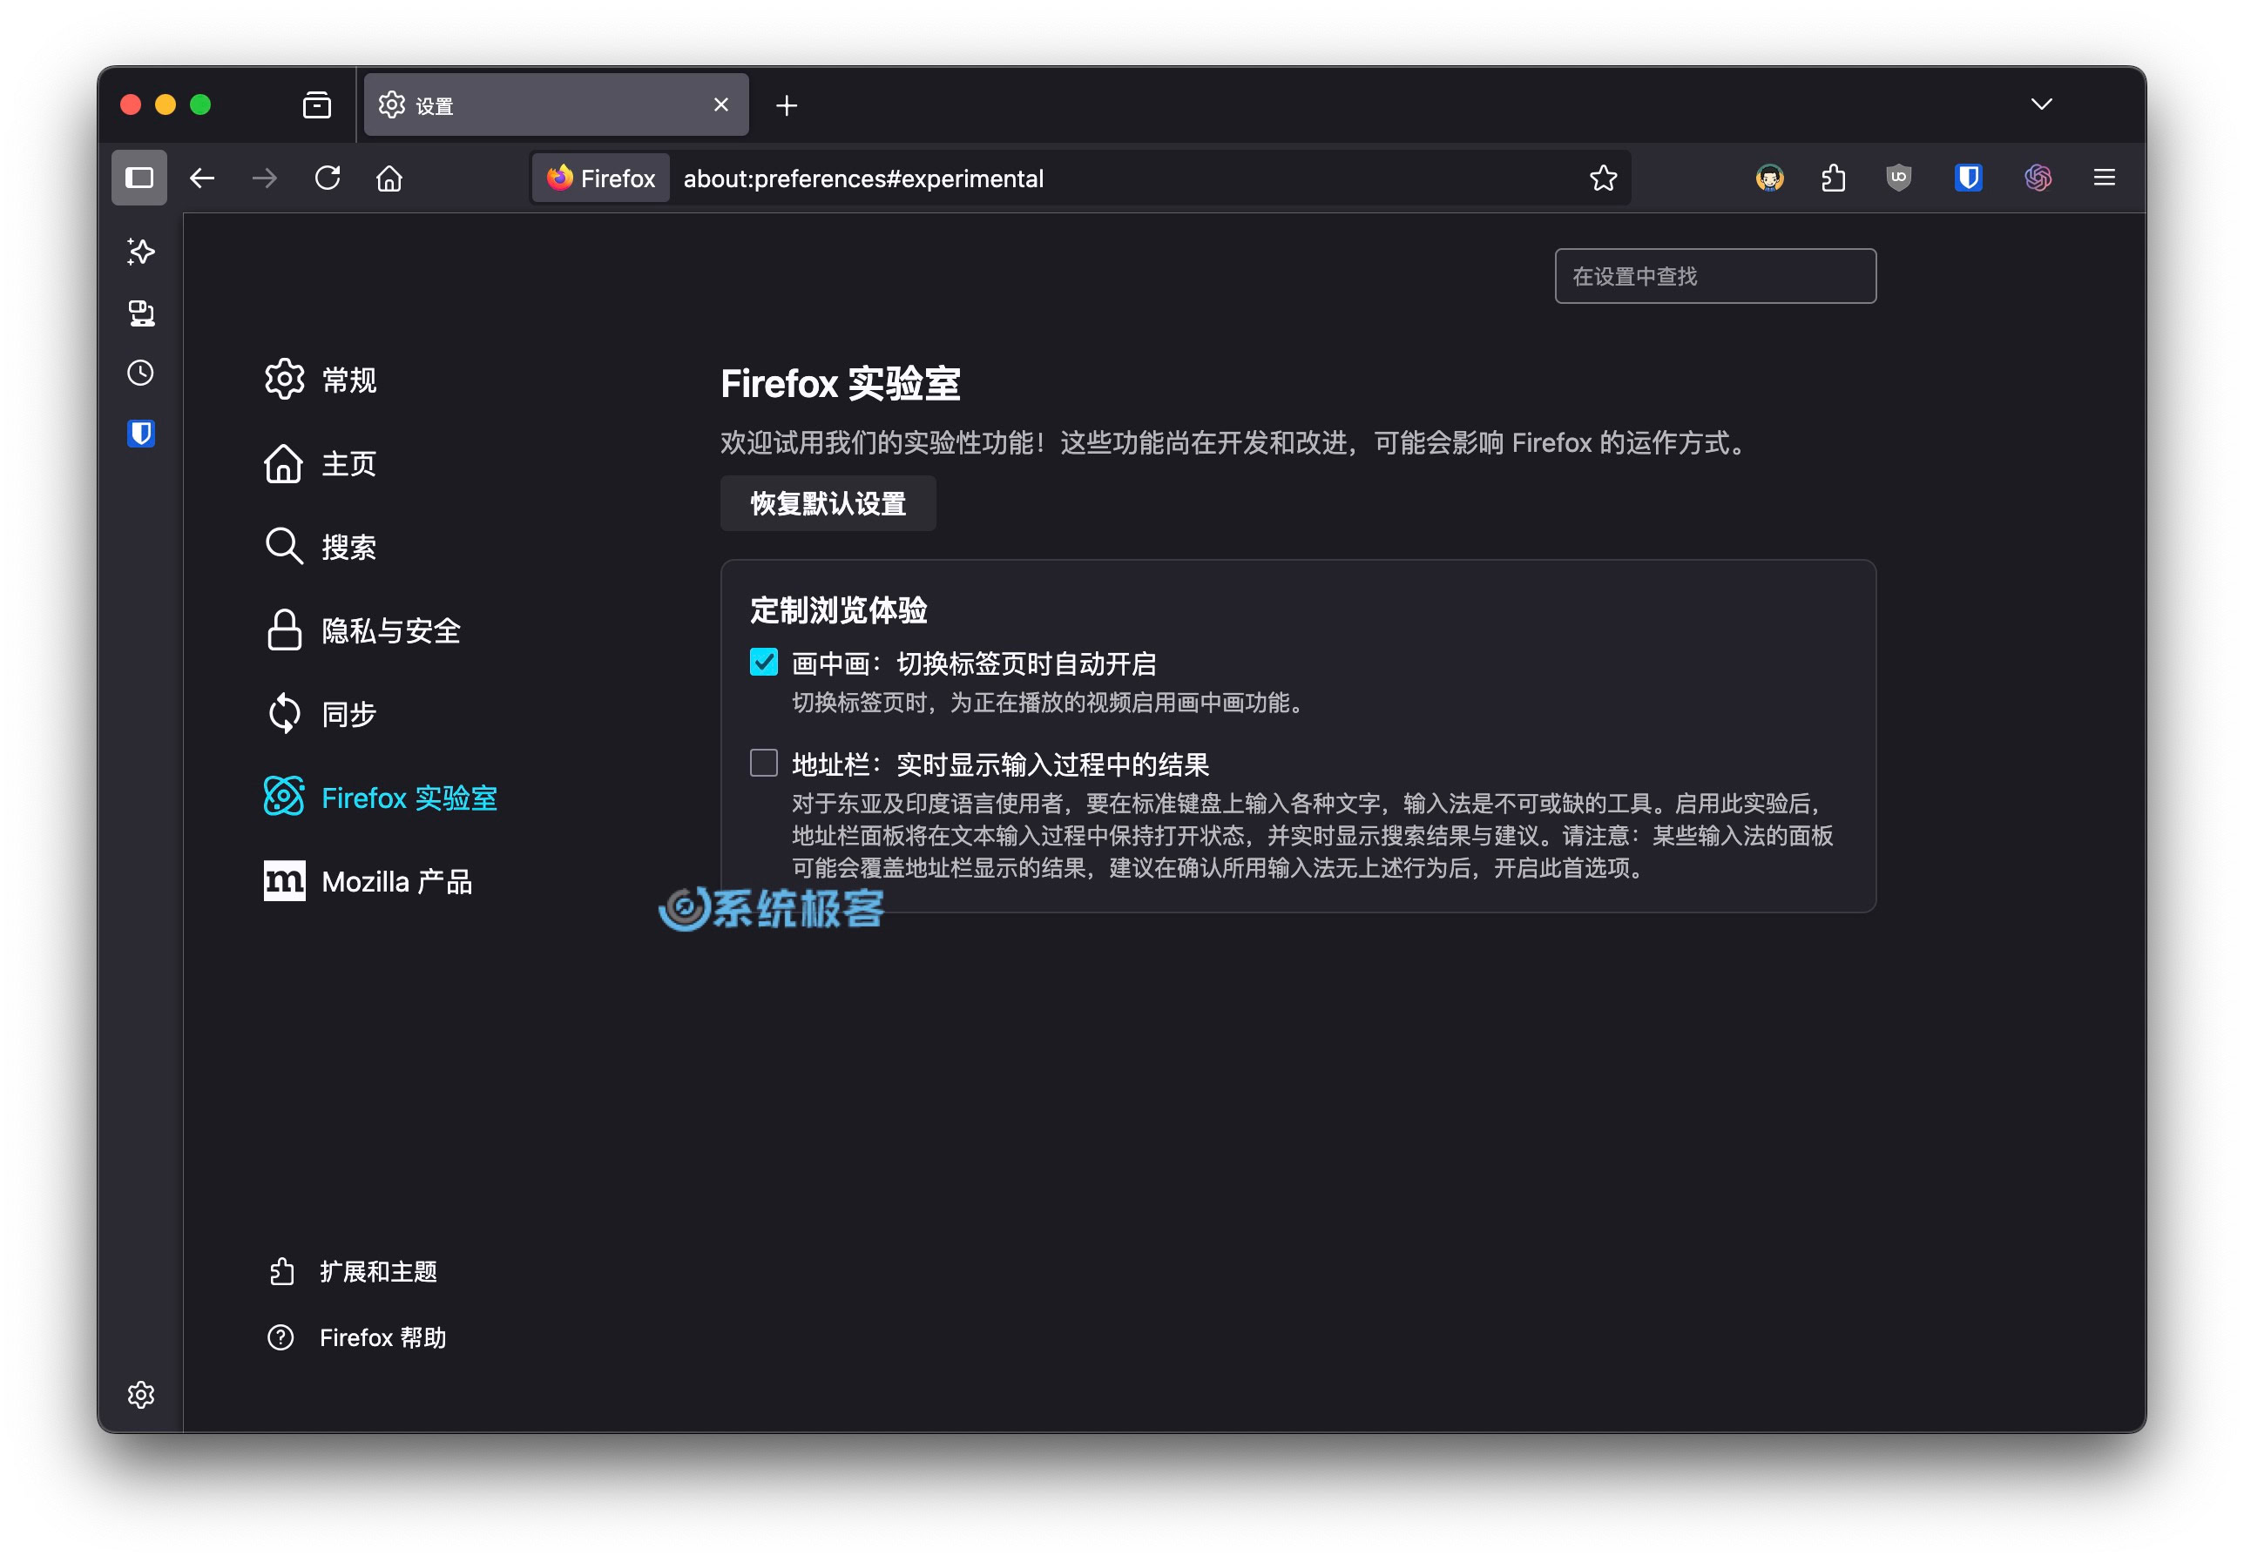Click the Firefox identity badge in address bar
The image size is (2244, 1562).
coord(601,178)
